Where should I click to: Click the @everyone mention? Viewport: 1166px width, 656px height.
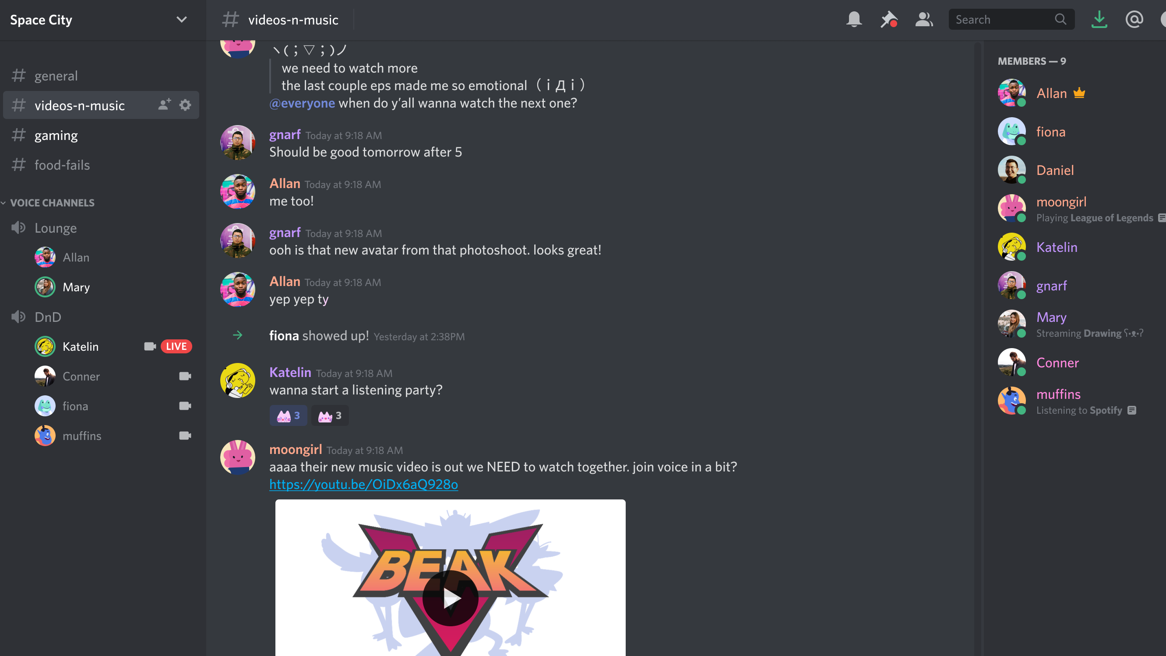click(302, 103)
